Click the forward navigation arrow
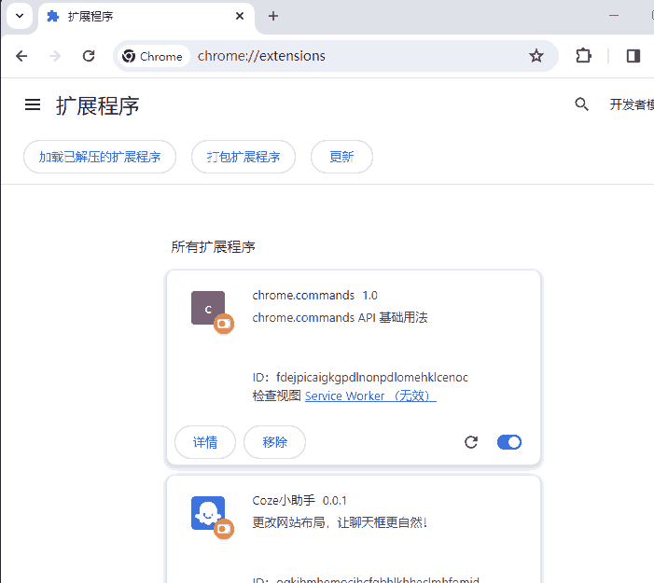The image size is (654, 583). pos(55,56)
